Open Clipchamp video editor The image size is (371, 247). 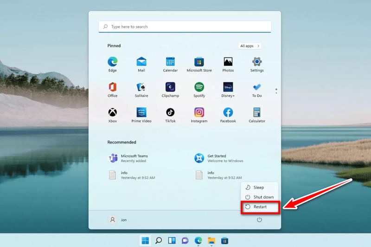pos(170,90)
